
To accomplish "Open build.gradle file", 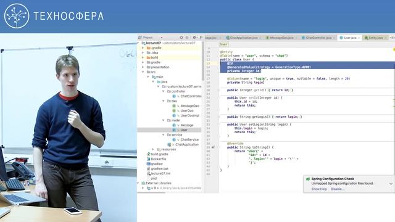I will (159, 154).
